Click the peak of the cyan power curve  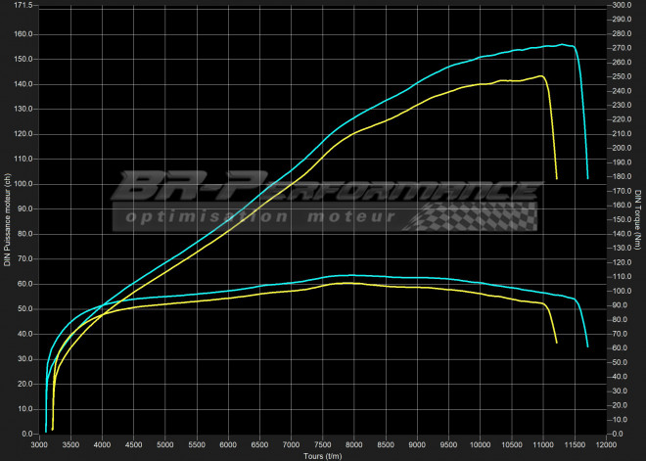click(x=561, y=45)
